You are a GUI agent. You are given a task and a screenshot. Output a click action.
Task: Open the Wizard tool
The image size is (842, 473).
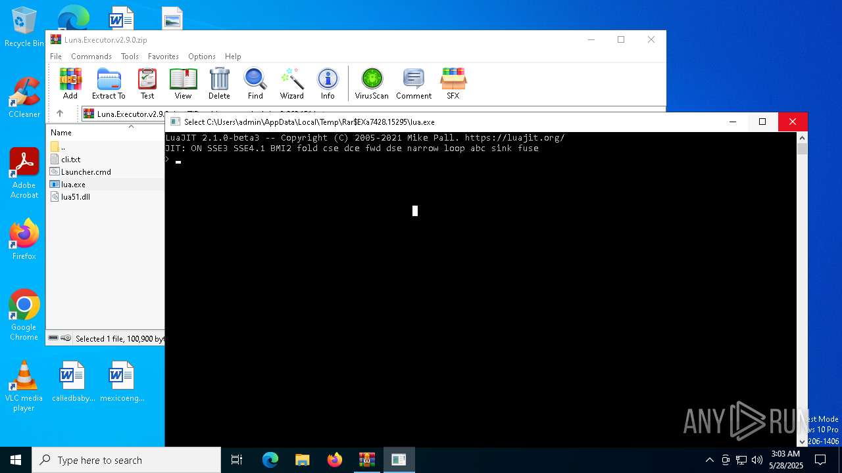(291, 83)
